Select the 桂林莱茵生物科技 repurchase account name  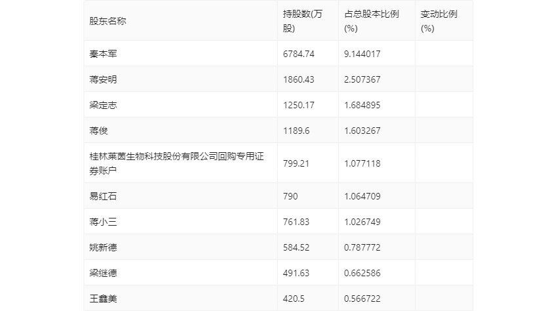176,163
